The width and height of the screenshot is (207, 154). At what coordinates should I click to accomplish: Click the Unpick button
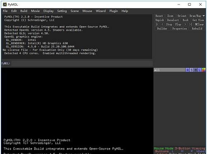(x=160, y=20)
